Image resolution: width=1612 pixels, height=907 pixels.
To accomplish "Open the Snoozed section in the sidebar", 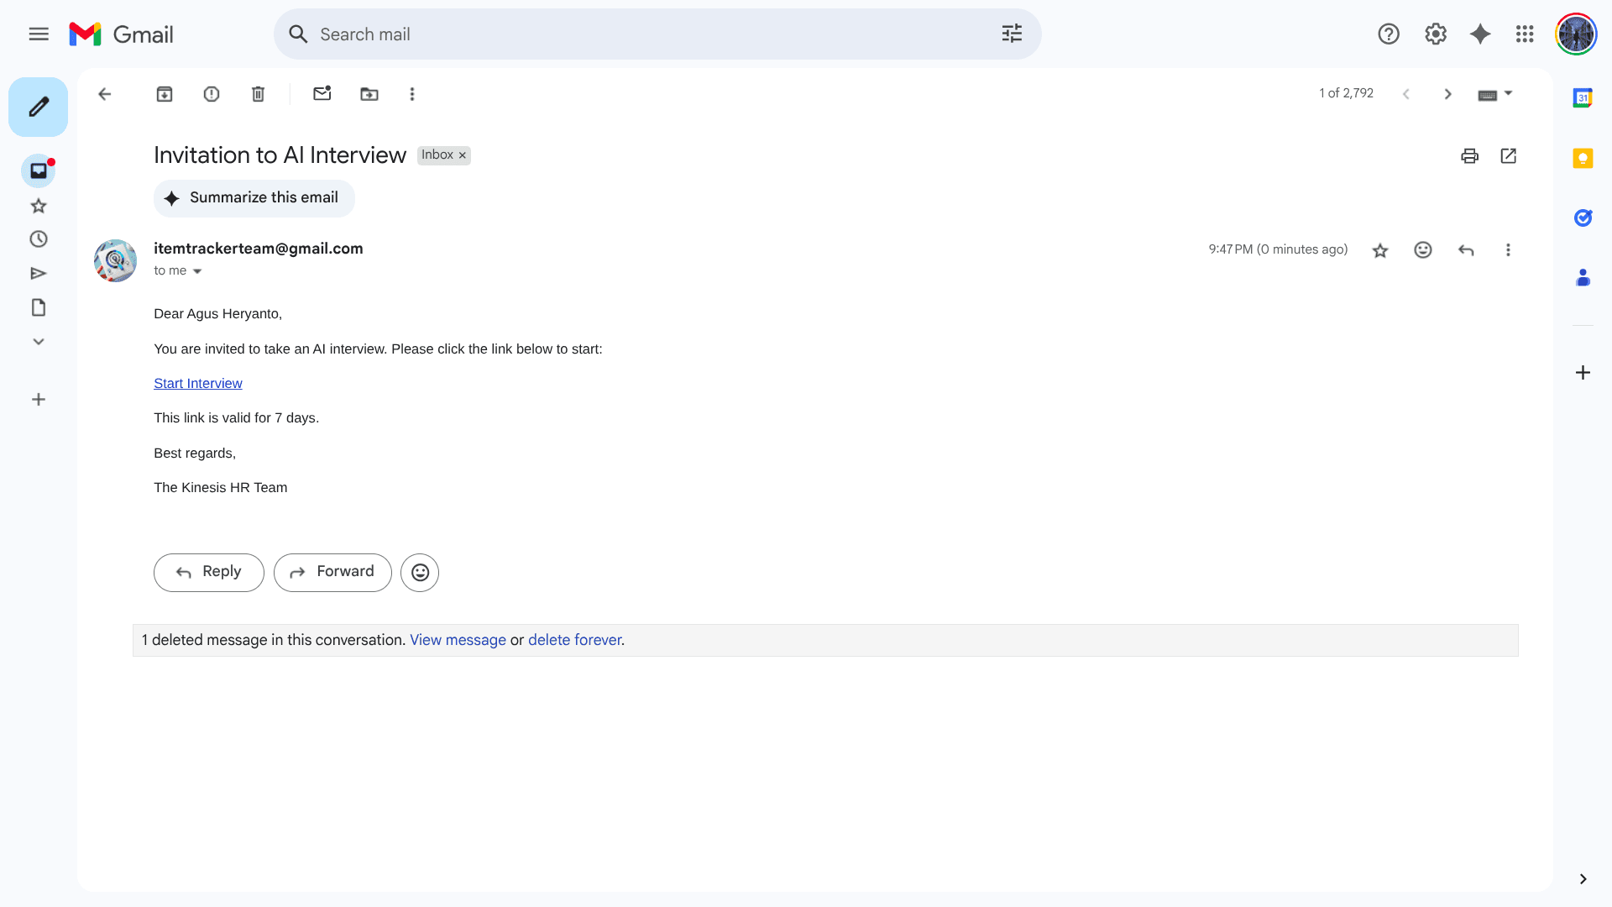I will click(x=39, y=239).
